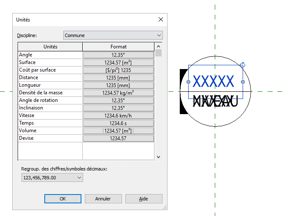Select the Densité de la masse row label
Image resolution: width=284 pixels, height=216 pixels.
tap(41, 93)
